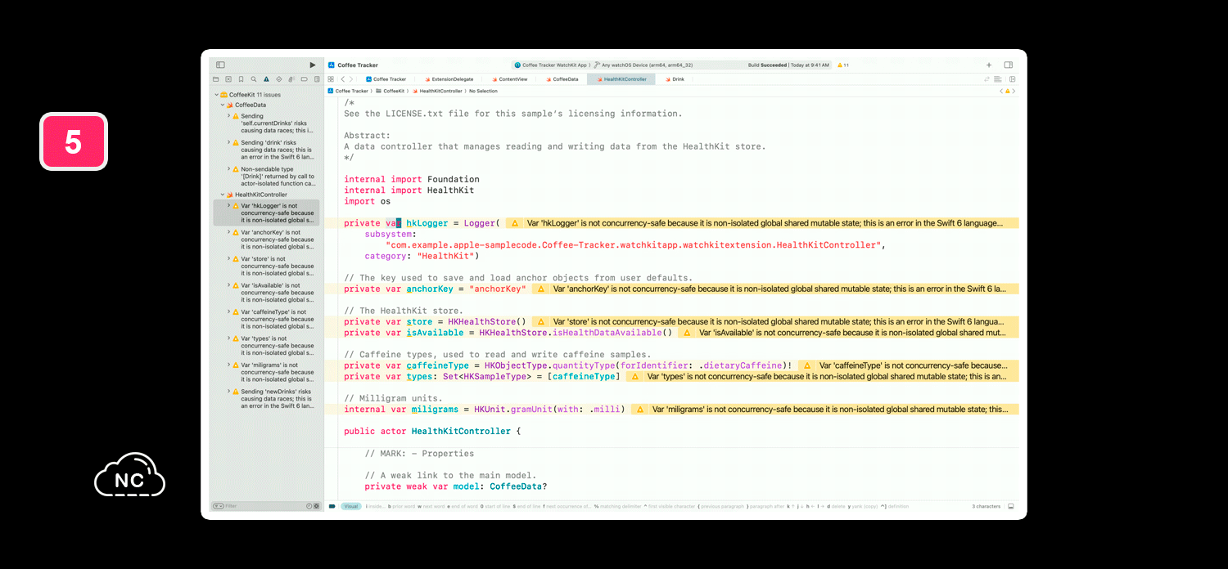Image resolution: width=1228 pixels, height=569 pixels.
Task: Click No Selection in the jump bar
Action: point(483,91)
